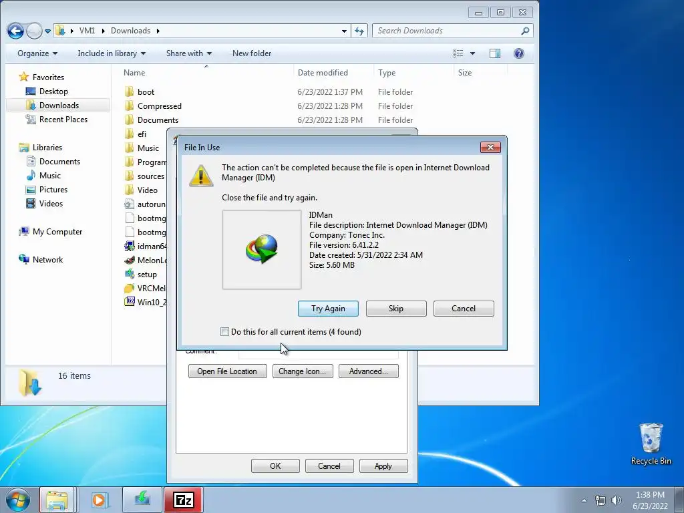684x513 pixels.
Task: Close the File In Use dialog
Action: 490,148
